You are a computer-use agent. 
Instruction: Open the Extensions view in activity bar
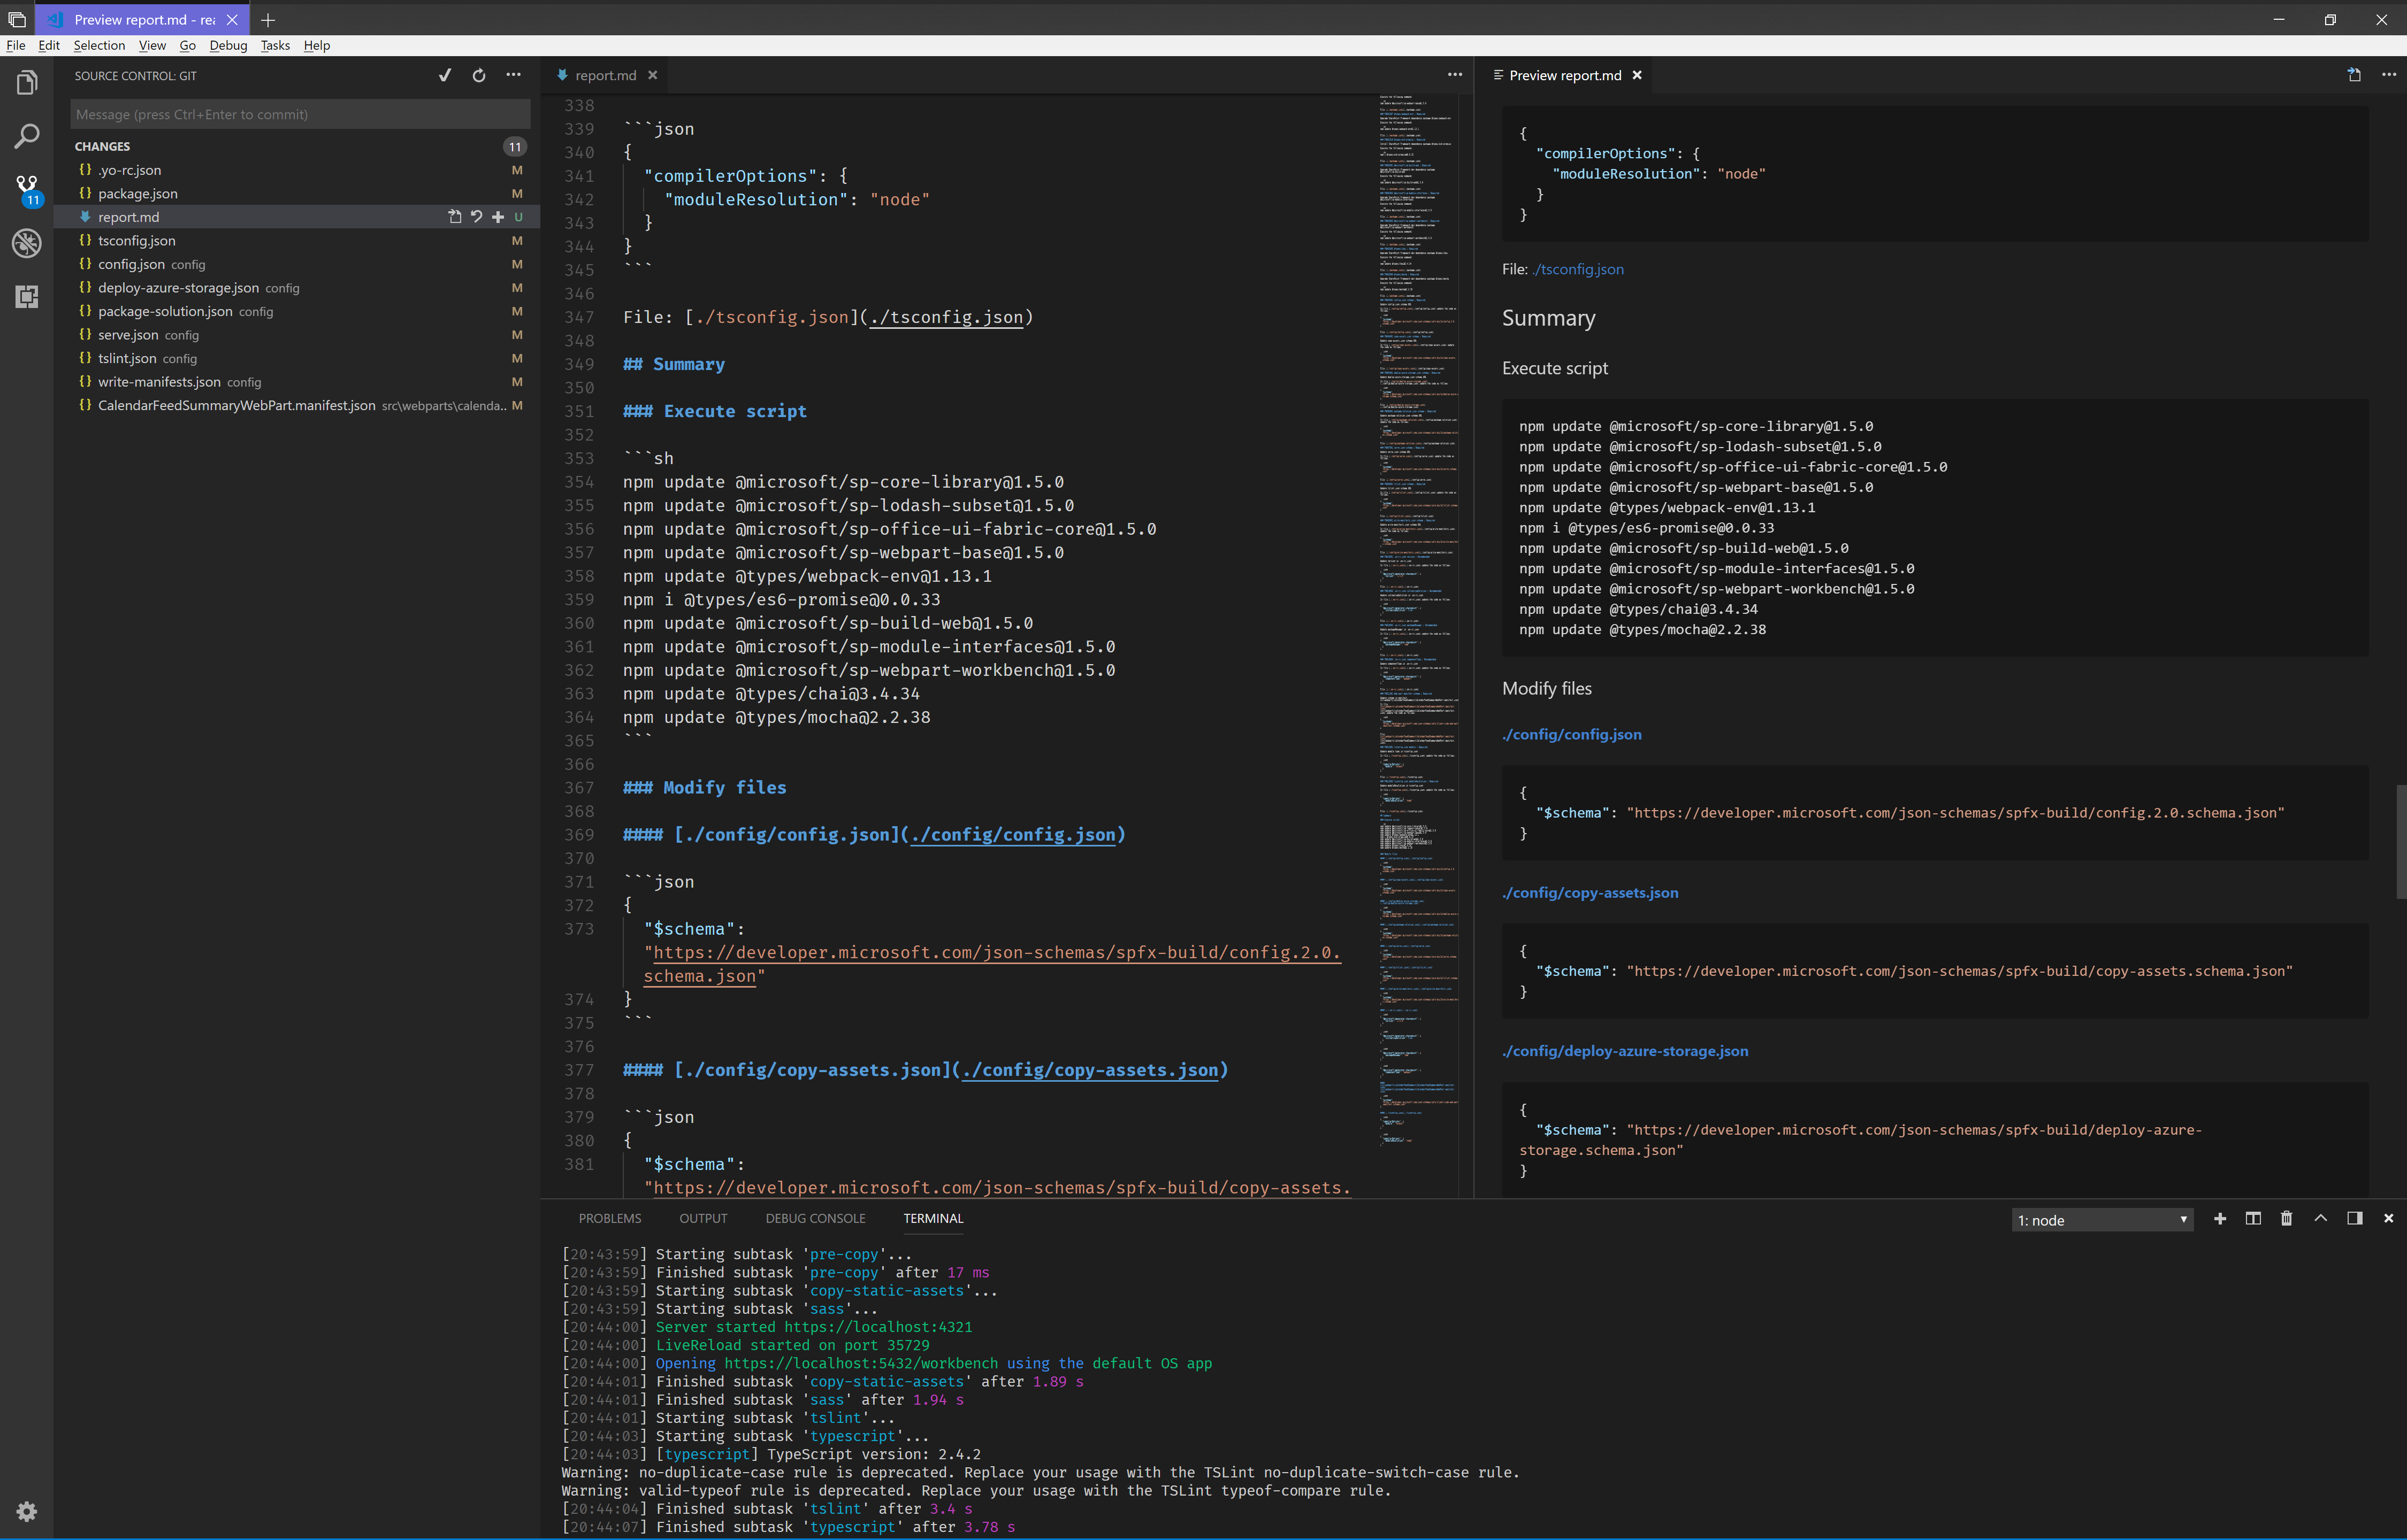click(x=27, y=296)
